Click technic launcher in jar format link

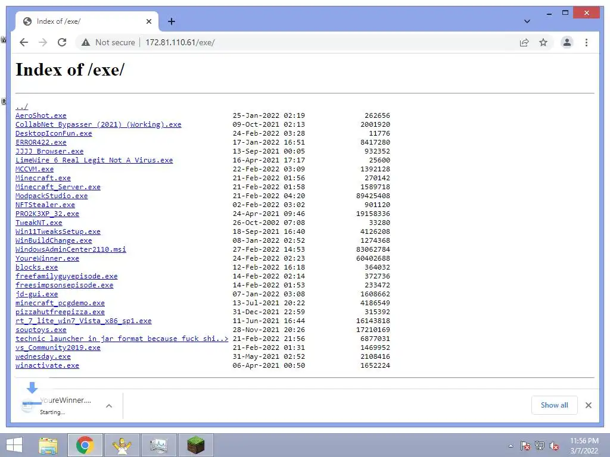[122, 339]
